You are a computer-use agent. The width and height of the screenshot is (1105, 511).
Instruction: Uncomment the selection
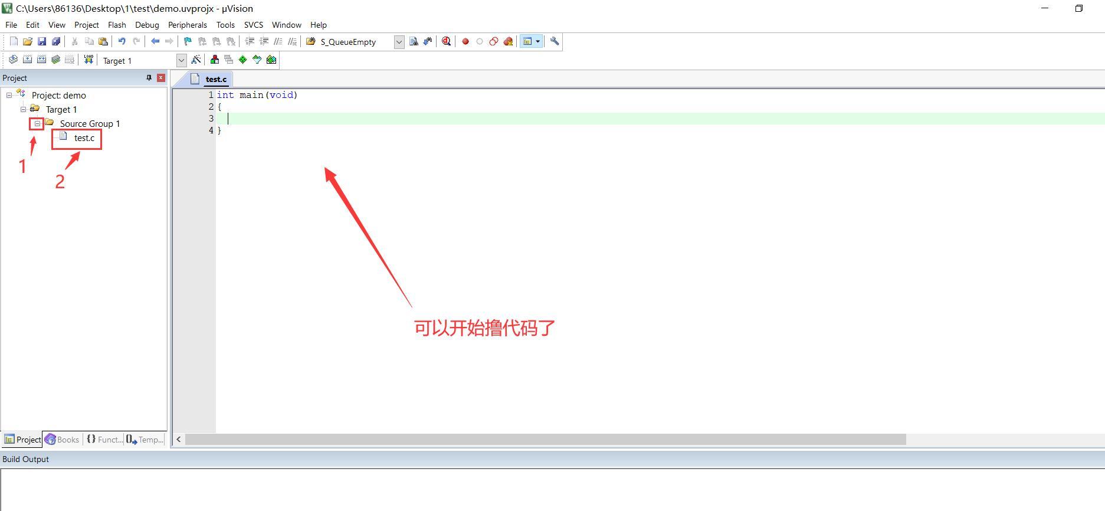292,41
